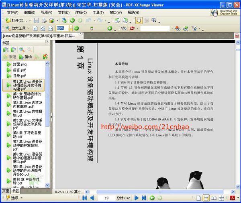The height and width of the screenshot is (203, 241).
Task: Go to last page icon
Action: [144, 198]
